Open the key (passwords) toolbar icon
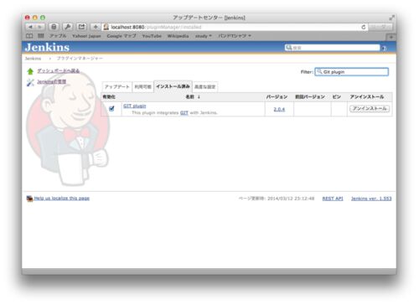 point(67,27)
